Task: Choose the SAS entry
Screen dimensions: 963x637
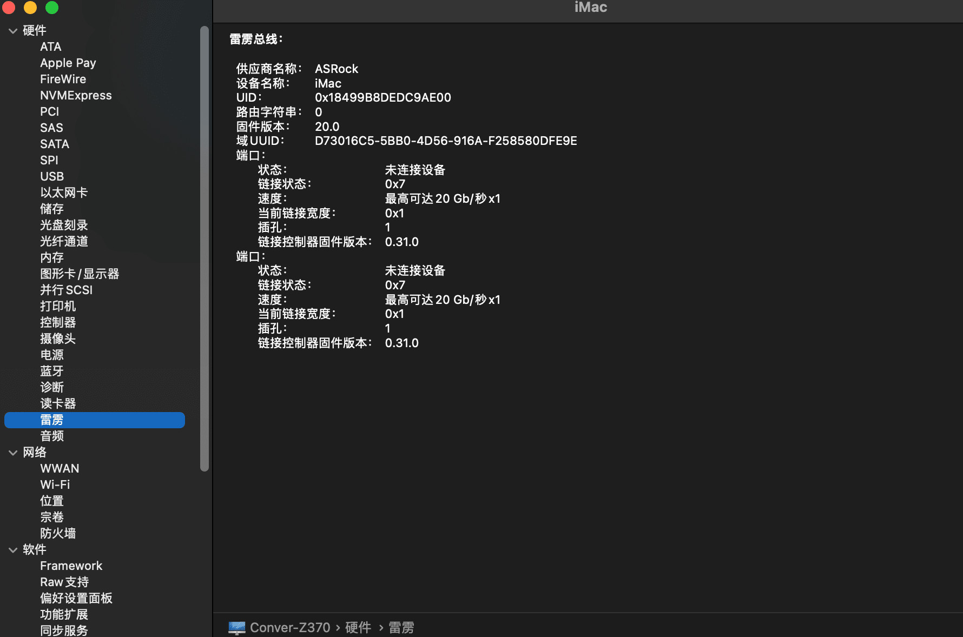Action: (51, 128)
